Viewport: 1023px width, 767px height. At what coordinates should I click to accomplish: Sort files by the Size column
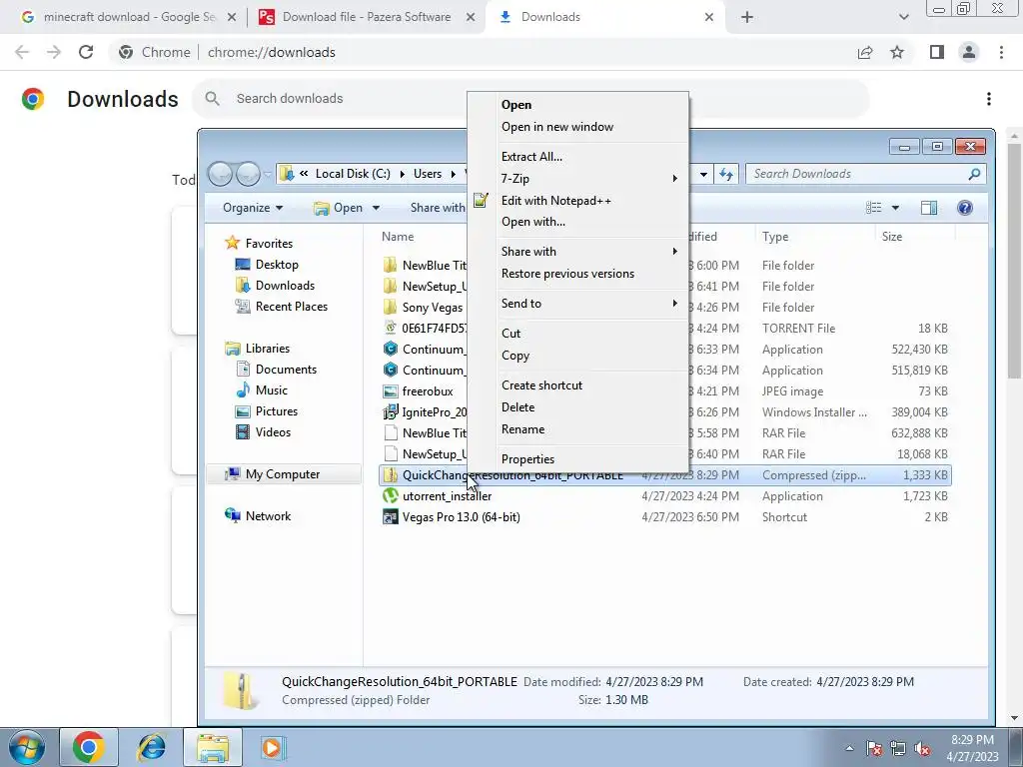(x=892, y=237)
